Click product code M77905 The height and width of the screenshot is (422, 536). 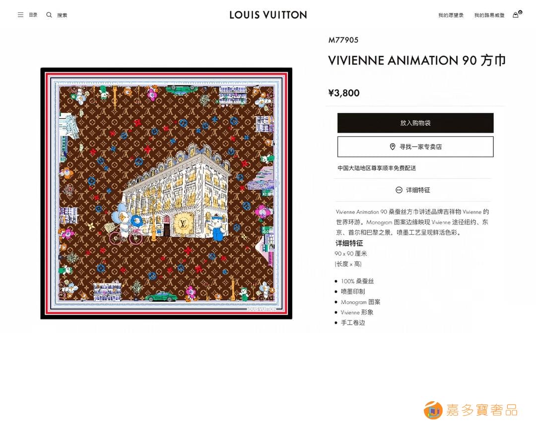click(x=343, y=40)
